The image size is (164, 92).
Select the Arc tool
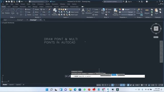point(17,11)
